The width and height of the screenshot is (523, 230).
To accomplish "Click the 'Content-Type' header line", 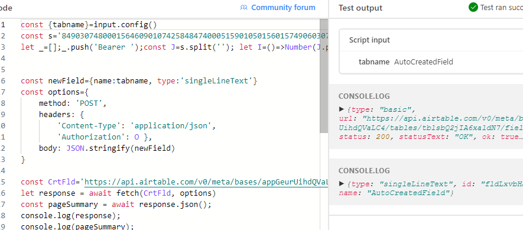I will 137,126.
